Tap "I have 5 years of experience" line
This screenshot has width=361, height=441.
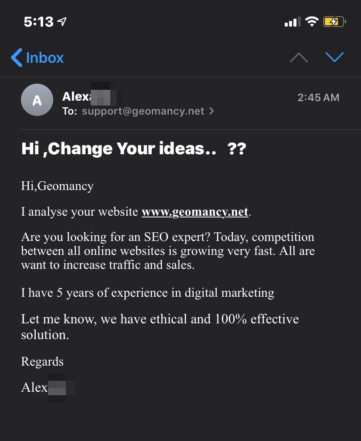tap(147, 292)
